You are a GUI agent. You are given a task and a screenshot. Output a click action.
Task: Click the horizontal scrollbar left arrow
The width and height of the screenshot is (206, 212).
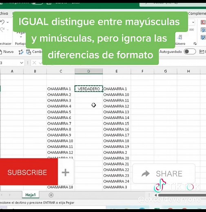point(156,195)
